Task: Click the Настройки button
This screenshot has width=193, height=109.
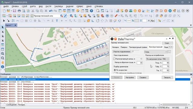Action: click(x=130, y=78)
